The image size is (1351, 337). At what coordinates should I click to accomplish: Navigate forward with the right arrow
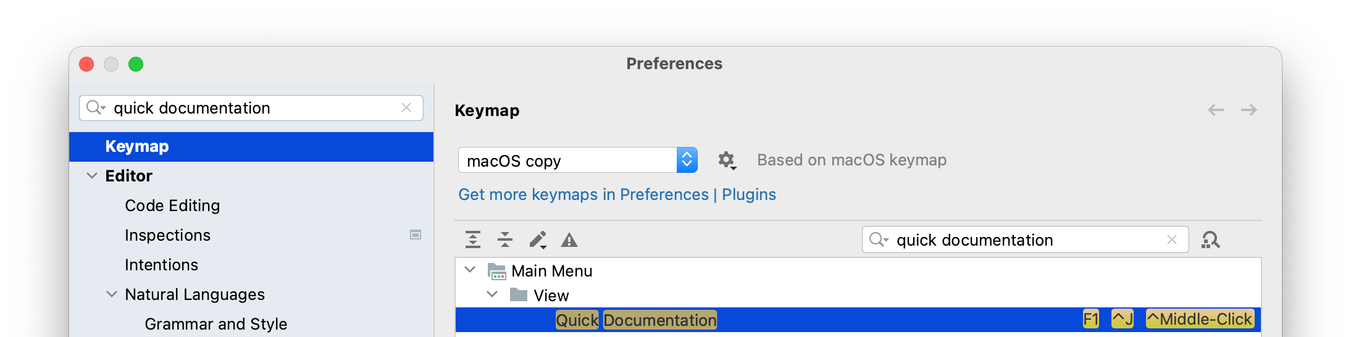pos(1249,110)
